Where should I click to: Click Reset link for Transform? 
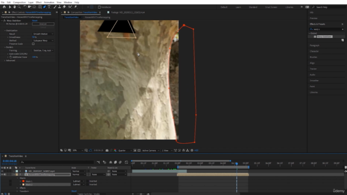(x=74, y=191)
